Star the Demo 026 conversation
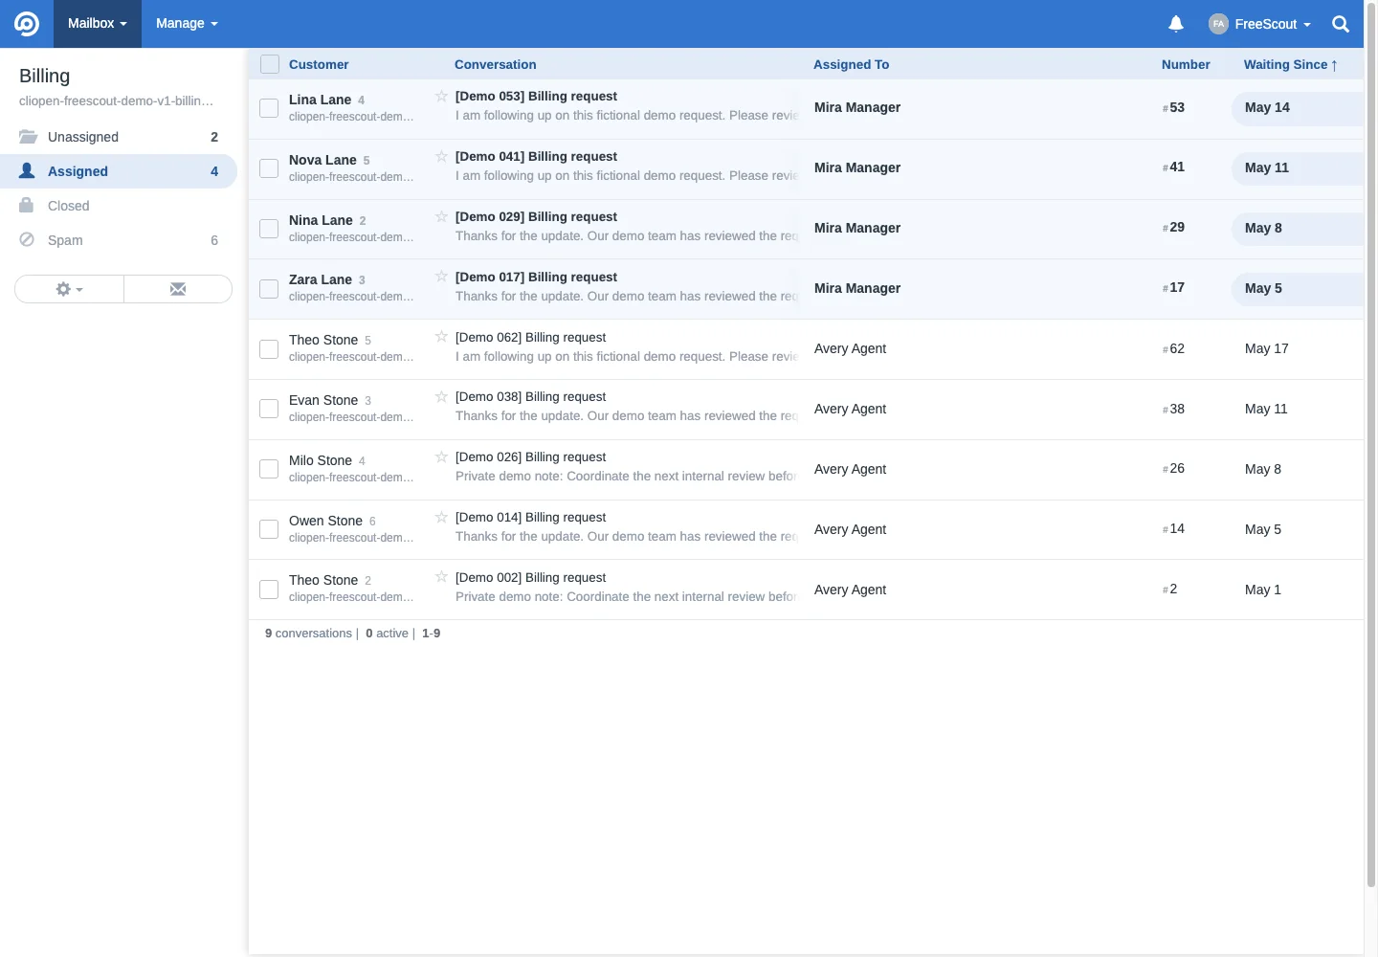The height and width of the screenshot is (957, 1378). click(x=441, y=456)
